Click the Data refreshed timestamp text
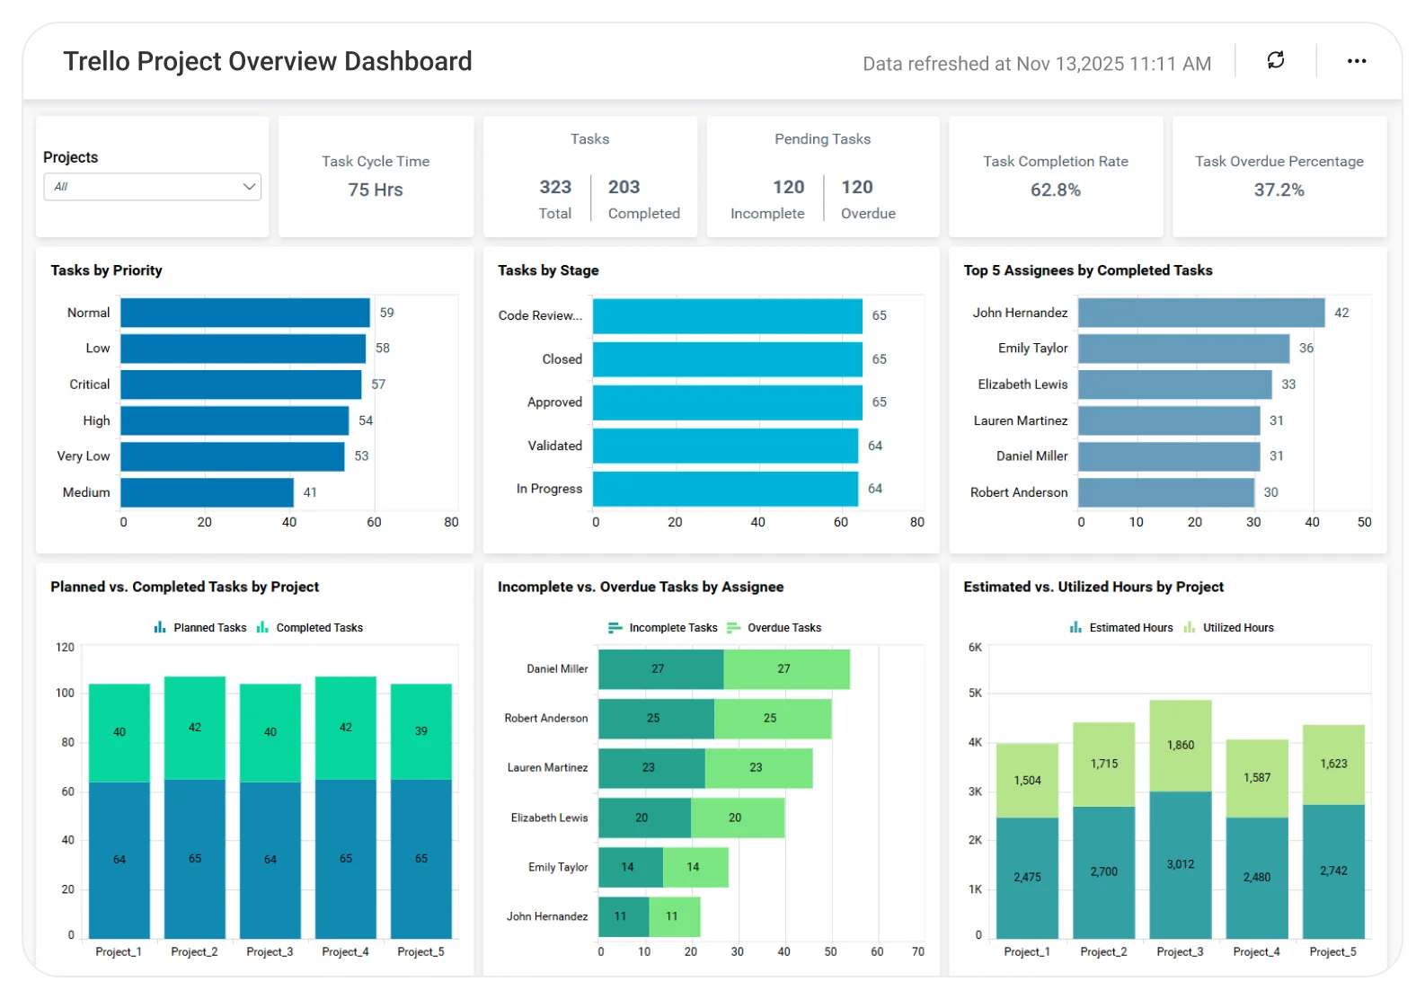 (1037, 64)
